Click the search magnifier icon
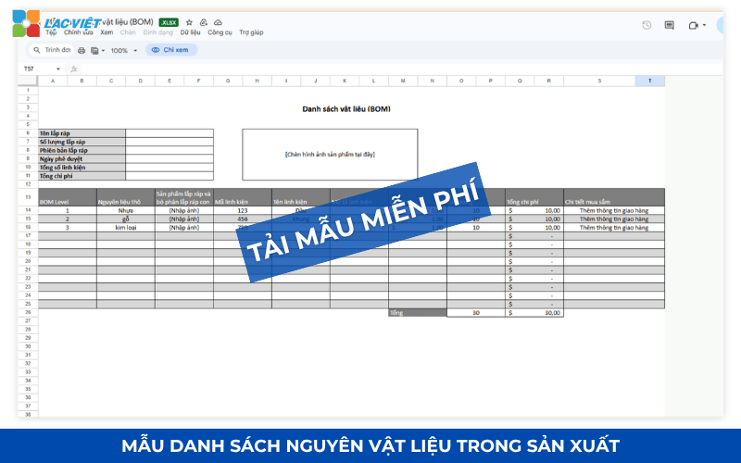 click(x=37, y=50)
